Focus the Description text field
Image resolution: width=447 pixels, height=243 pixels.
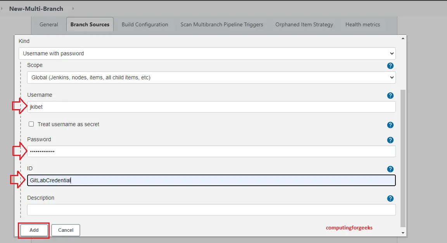pyautogui.click(x=211, y=210)
